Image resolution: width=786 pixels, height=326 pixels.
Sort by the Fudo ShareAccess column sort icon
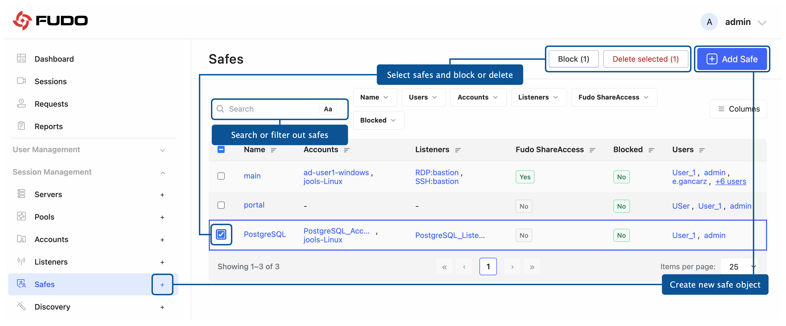592,150
